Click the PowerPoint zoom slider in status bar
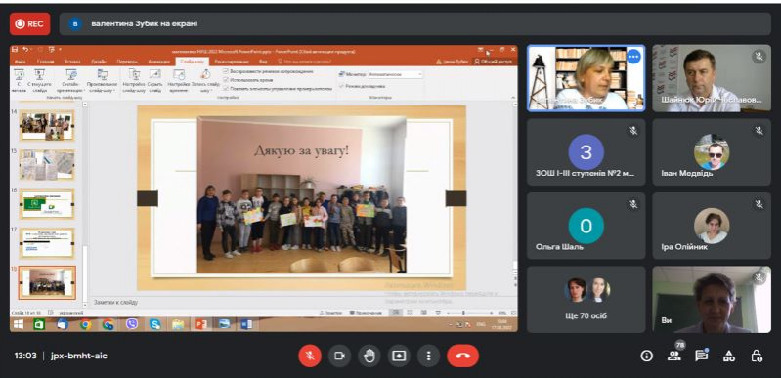The height and width of the screenshot is (378, 781). click(x=463, y=313)
